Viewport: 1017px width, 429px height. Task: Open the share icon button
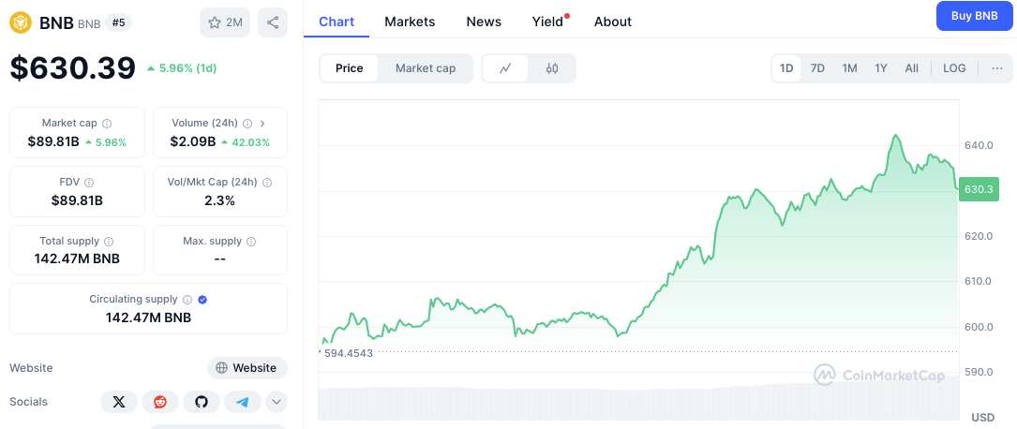pyautogui.click(x=273, y=22)
